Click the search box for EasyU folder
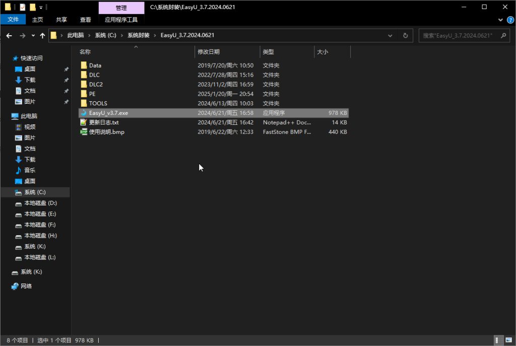Viewport: 516px width, 346px height. click(x=458, y=36)
